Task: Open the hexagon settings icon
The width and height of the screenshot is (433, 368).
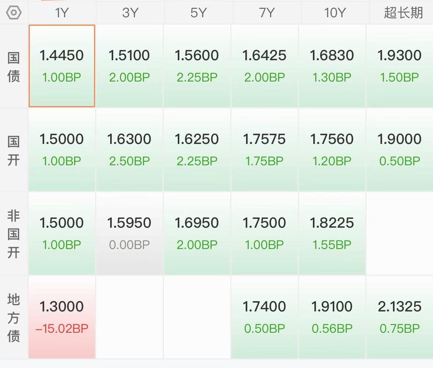Action: coord(14,13)
